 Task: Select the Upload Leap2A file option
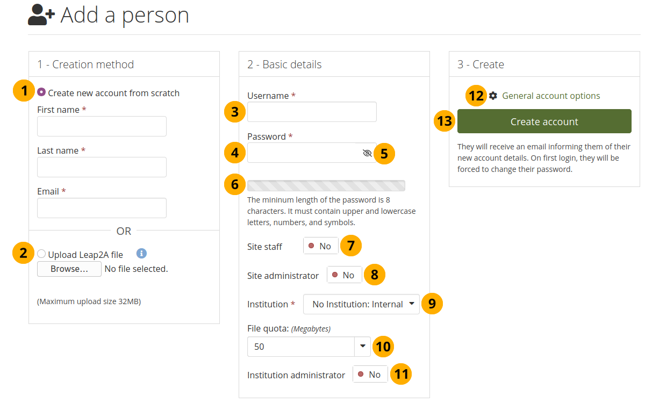pos(41,254)
